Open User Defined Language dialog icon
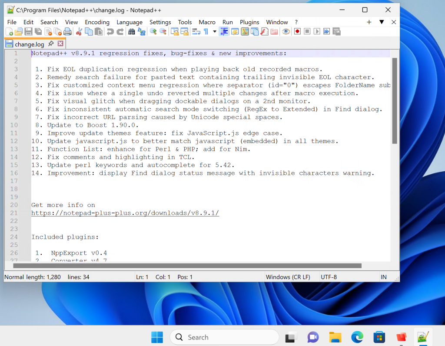The image size is (445, 346). point(235,31)
